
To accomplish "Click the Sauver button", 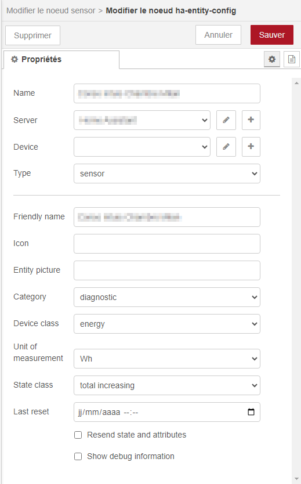I will click(x=271, y=35).
